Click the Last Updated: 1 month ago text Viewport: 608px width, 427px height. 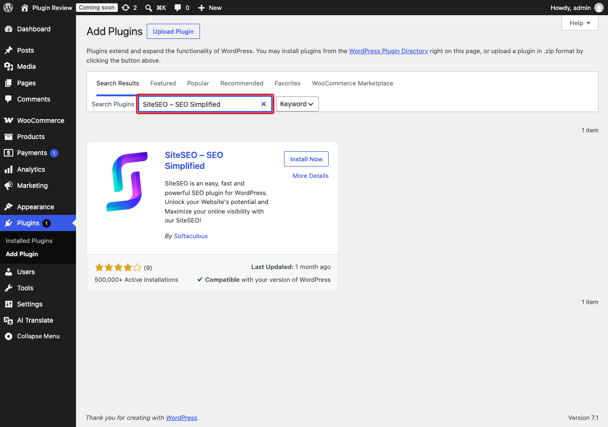click(291, 267)
